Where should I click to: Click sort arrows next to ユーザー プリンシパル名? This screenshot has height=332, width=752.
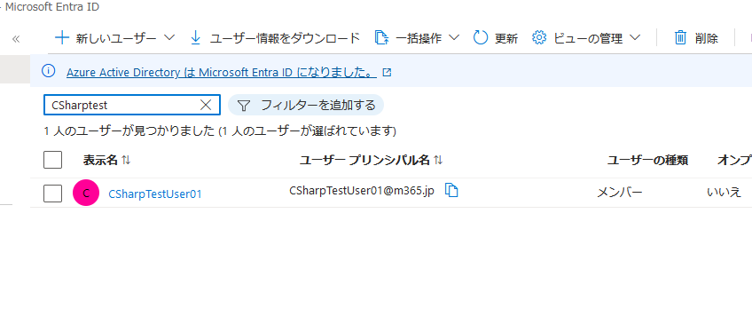438,161
